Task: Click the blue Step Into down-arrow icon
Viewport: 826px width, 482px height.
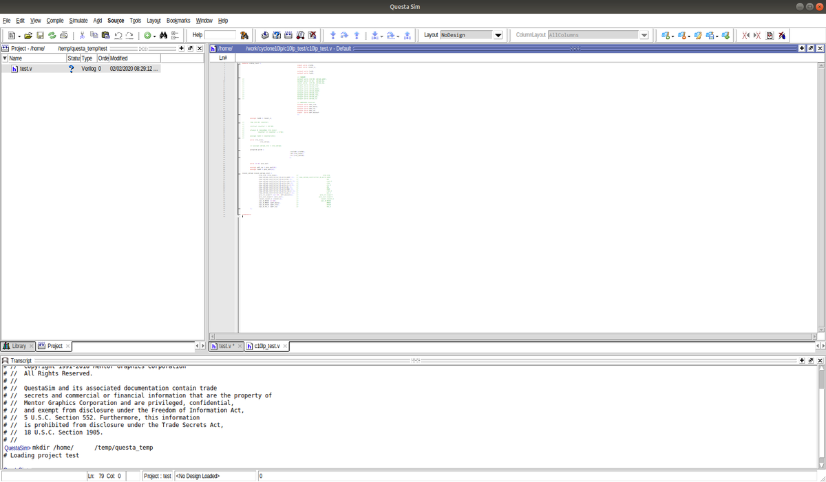Action: [332, 35]
